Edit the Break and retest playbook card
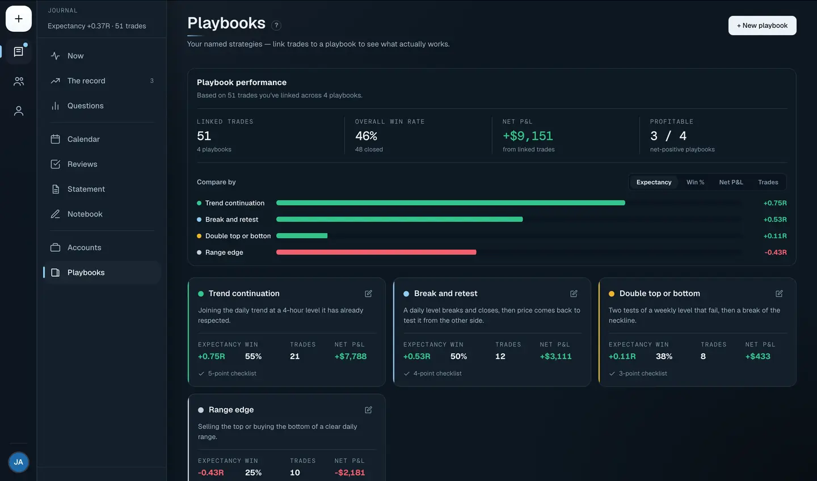The image size is (817, 481). coord(574,293)
